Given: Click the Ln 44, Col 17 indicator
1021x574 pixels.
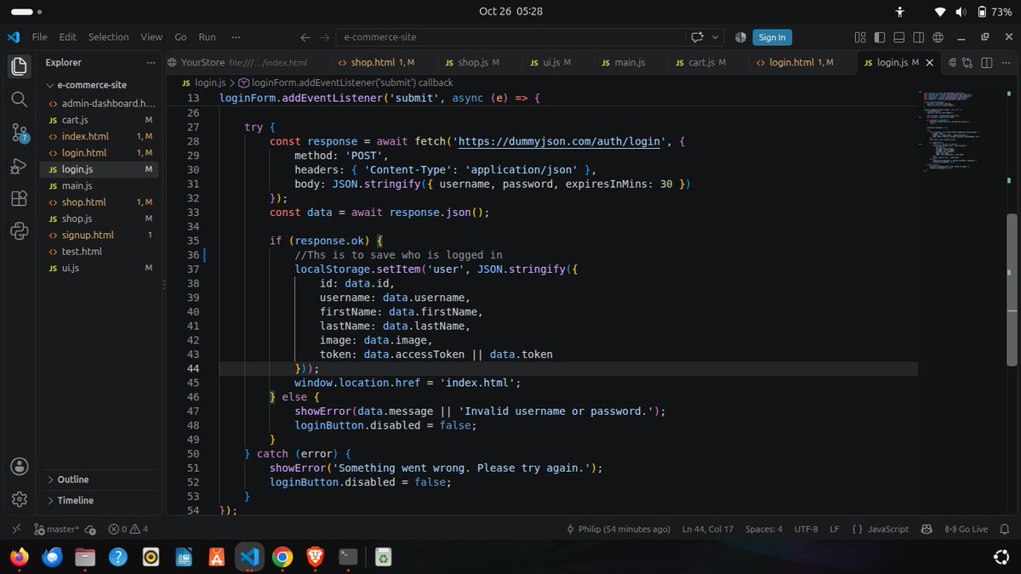Looking at the screenshot, I should 707,529.
